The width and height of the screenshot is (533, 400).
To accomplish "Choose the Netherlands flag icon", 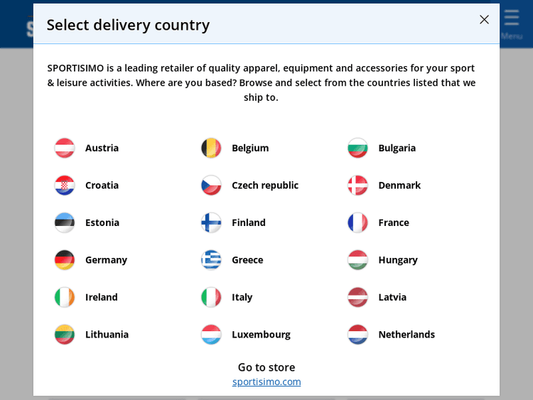I will tap(357, 335).
